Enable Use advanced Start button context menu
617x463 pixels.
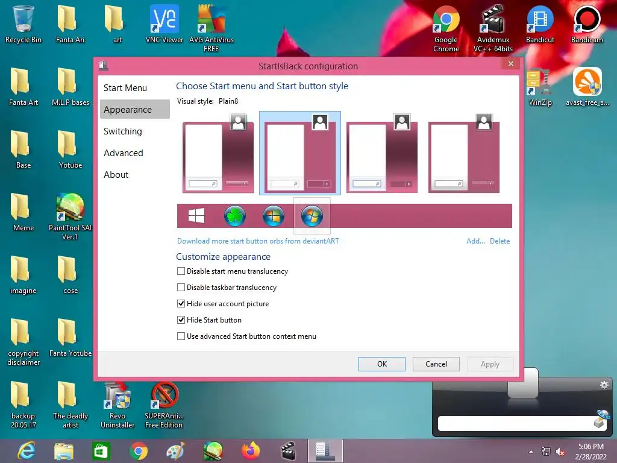click(x=181, y=336)
